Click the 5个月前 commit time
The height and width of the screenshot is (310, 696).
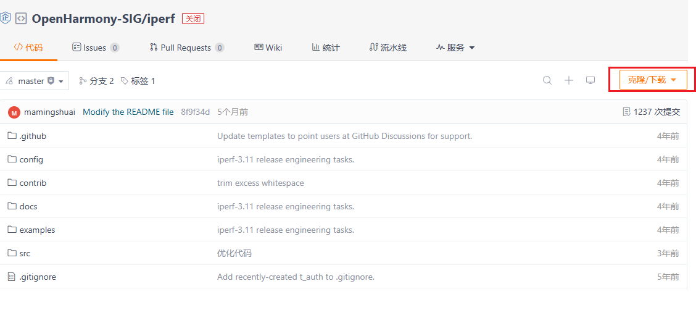click(233, 112)
